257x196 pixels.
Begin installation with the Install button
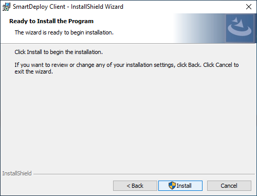click(x=180, y=186)
